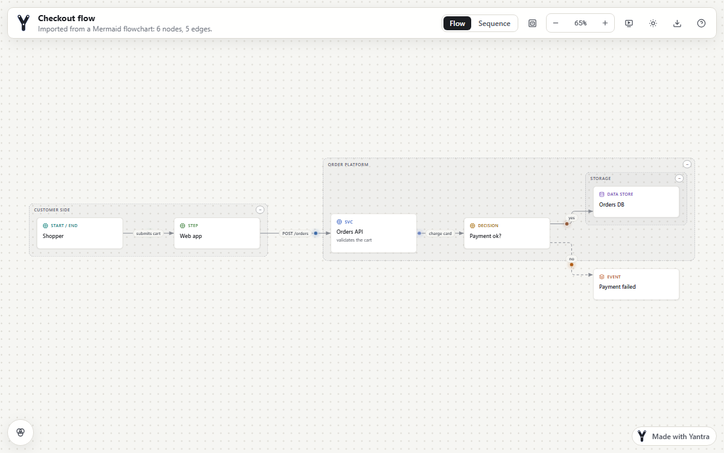Viewport: 724px width, 453px height.
Task: Open help with the question mark icon
Action: (x=701, y=24)
